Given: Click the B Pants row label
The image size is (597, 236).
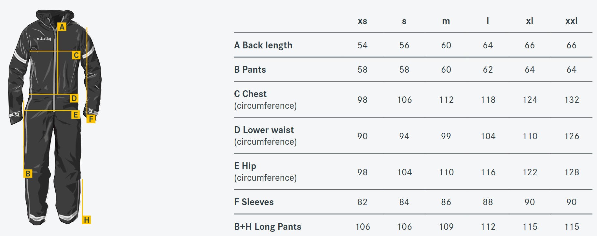Looking at the screenshot, I should click(250, 69).
